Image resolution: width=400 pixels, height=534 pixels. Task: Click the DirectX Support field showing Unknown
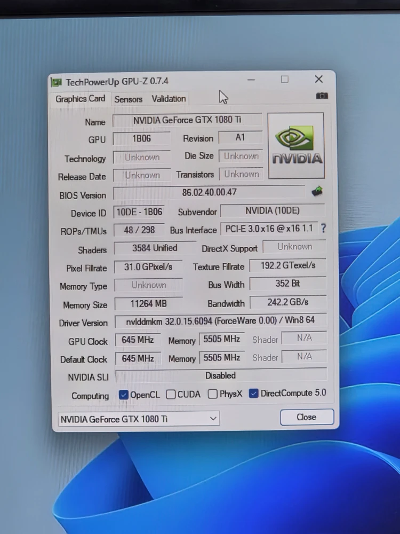click(294, 247)
